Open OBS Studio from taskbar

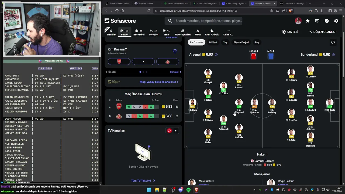pyautogui.click(x=172, y=190)
